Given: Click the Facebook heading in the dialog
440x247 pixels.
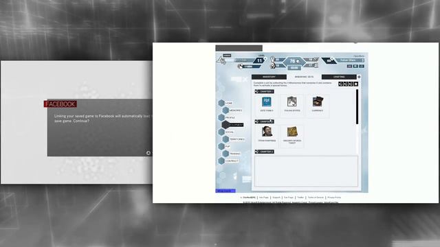Looking at the screenshot, I should point(60,104).
